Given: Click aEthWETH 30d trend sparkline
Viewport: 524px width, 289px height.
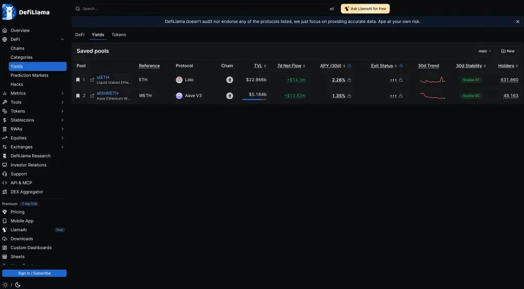Looking at the screenshot, I should point(432,96).
